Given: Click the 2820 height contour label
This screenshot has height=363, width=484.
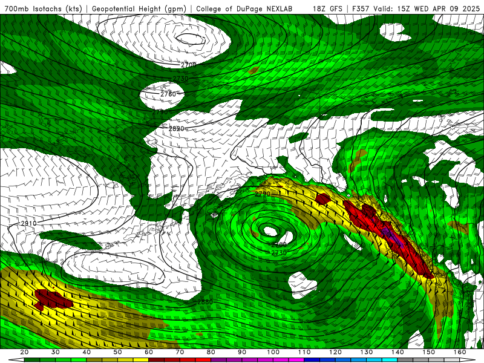Looking at the screenshot, I should (x=176, y=128).
